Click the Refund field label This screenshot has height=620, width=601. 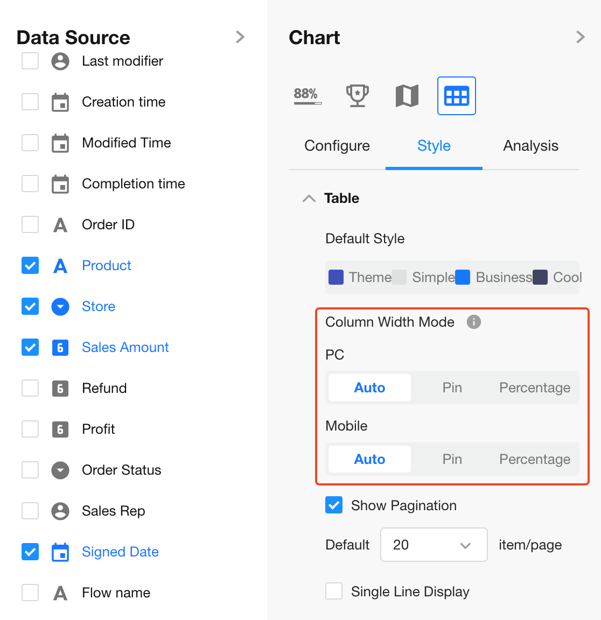tap(104, 389)
